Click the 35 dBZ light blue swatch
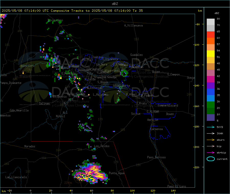230x194 pixels. (x=211, y=98)
